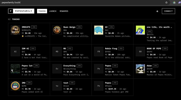Click the '$FROG' ticker text

click(x=108, y=52)
